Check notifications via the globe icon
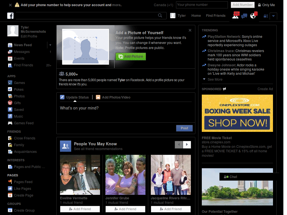 click(253, 15)
